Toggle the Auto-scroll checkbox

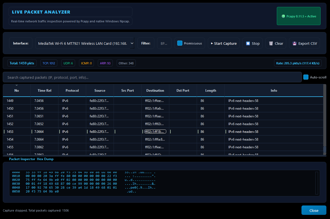[x=306, y=77]
